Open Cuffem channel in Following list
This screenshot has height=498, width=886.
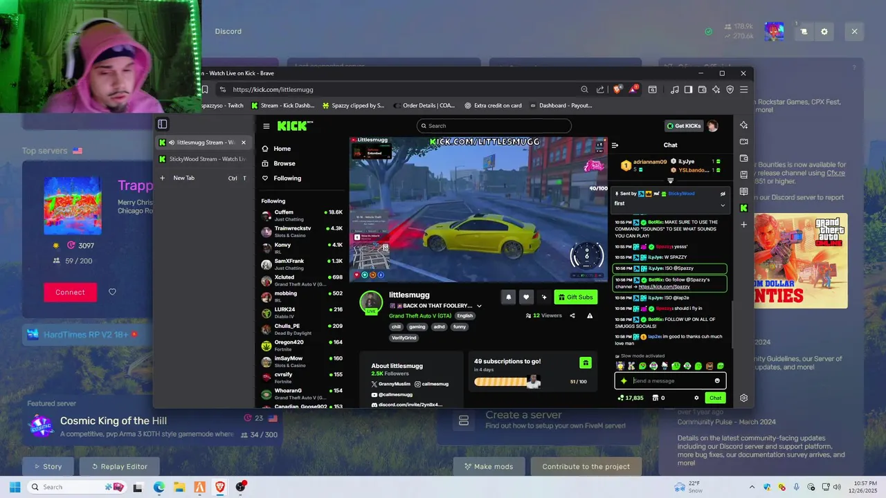[302, 215]
